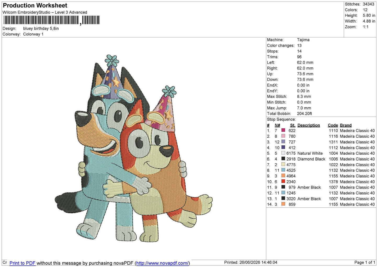Click the Left value 62.0 mm
Screen dimensions: 378x267
(x=305, y=63)
